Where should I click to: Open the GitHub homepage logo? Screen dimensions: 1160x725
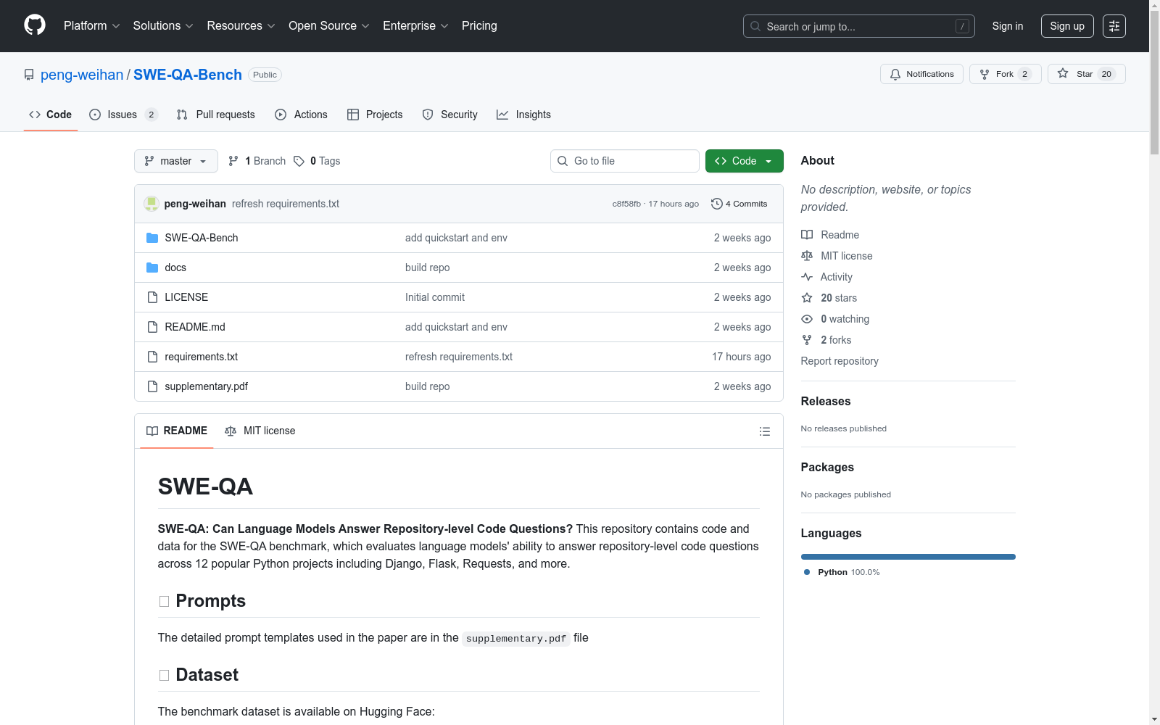click(35, 25)
